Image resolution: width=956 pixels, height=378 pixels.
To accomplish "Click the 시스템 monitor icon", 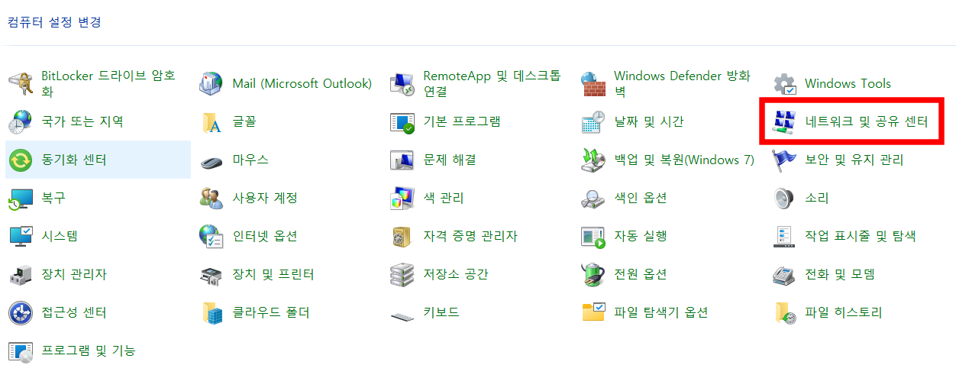I will click(21, 236).
